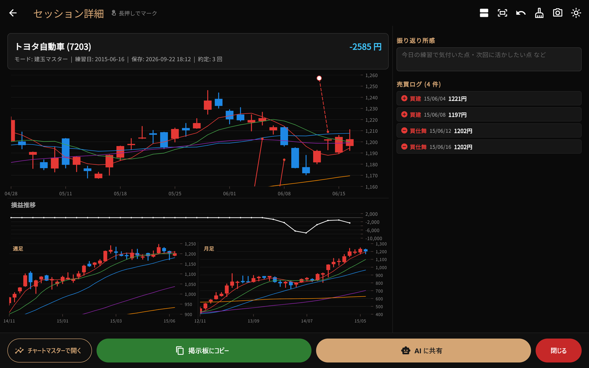Click the セッション詳細 page title
Viewport: 589px width, 368px height.
point(69,14)
